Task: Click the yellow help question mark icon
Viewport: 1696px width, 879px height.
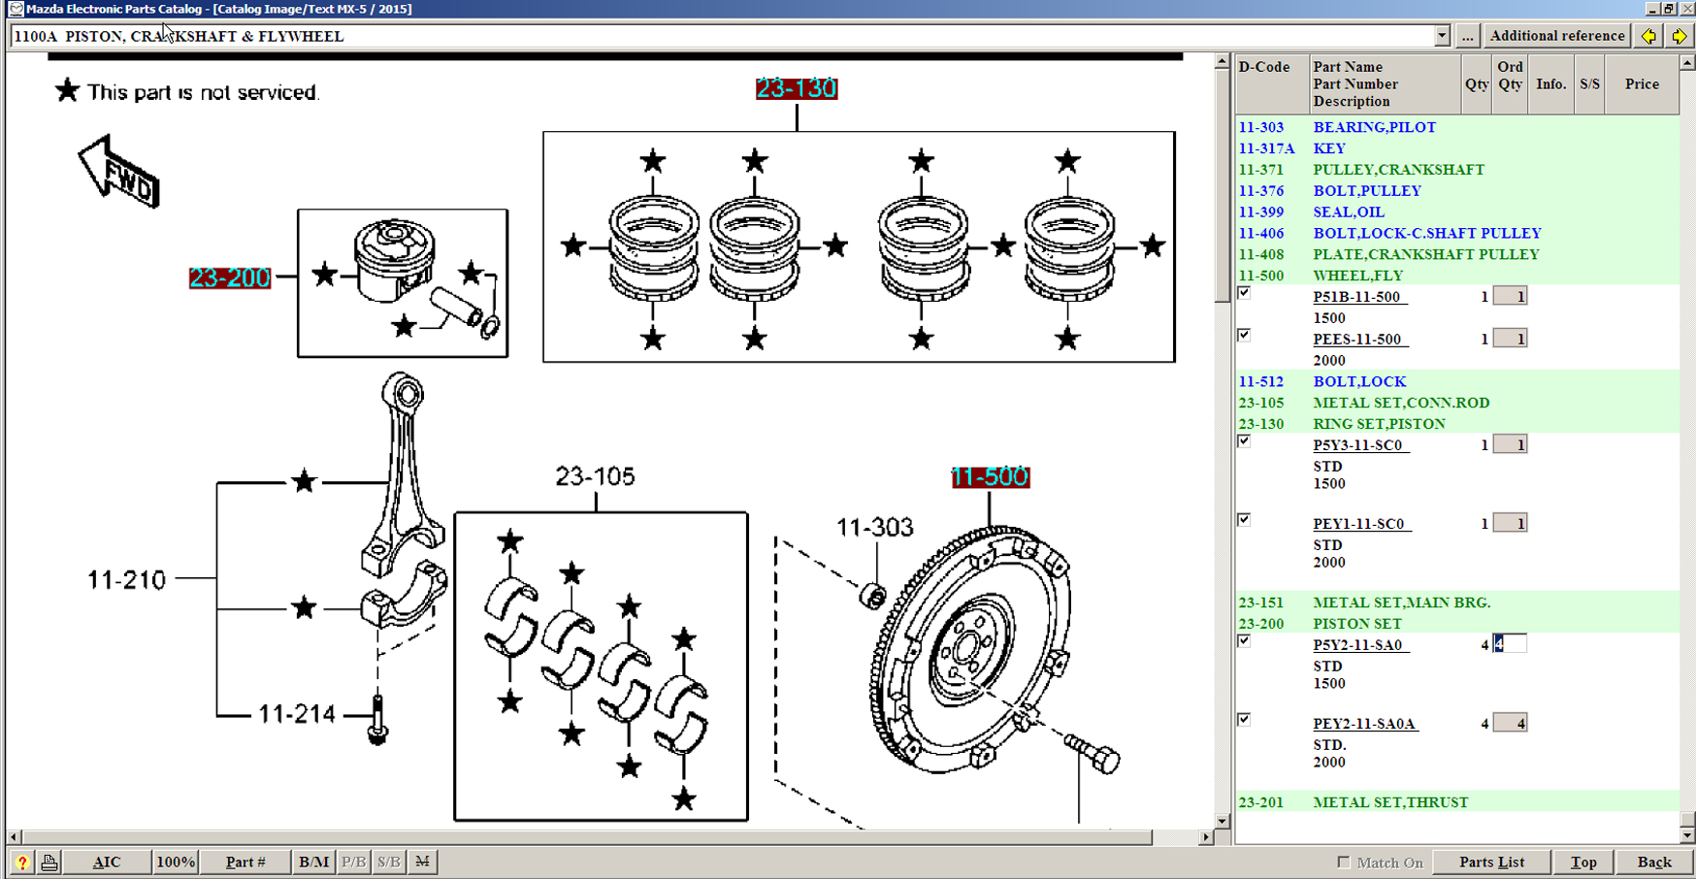Action: (x=21, y=862)
